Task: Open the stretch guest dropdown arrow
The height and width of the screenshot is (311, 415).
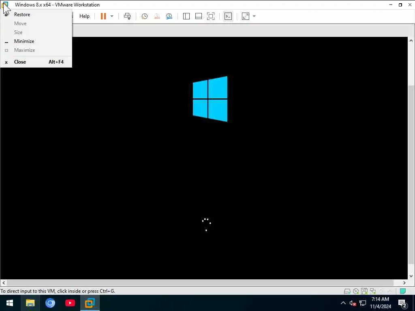Action: [x=254, y=16]
